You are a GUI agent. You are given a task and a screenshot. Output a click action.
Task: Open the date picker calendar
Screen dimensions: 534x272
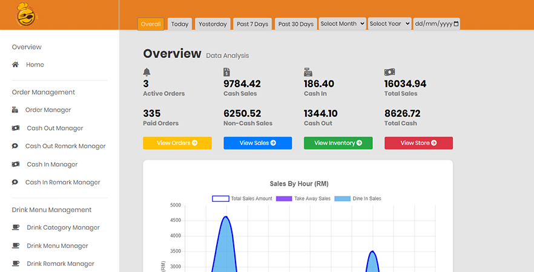456,24
